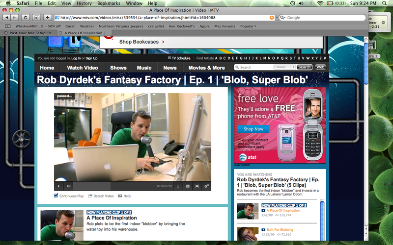Click the Log In link
The image size is (393, 245).
tap(76, 58)
